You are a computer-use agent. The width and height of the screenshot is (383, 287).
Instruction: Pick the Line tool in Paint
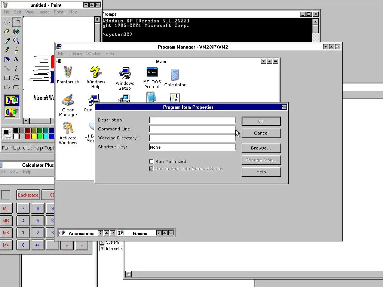tap(7, 69)
